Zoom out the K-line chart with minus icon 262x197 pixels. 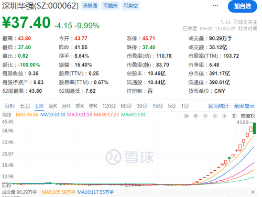point(205,116)
